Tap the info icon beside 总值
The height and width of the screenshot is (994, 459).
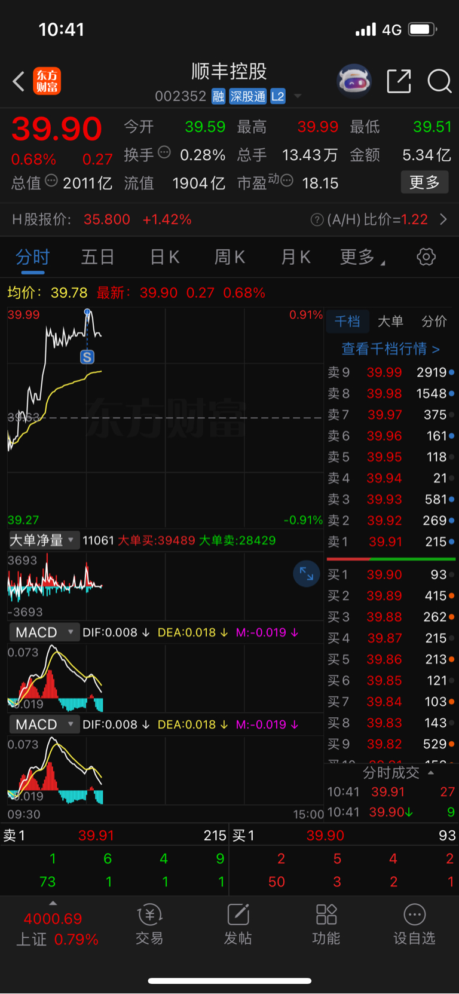(51, 181)
